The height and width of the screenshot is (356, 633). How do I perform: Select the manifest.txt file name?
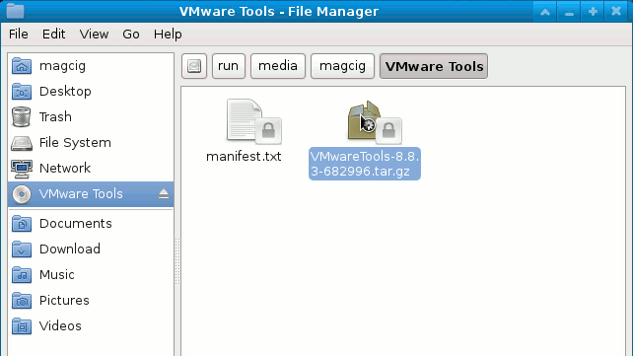point(244,157)
